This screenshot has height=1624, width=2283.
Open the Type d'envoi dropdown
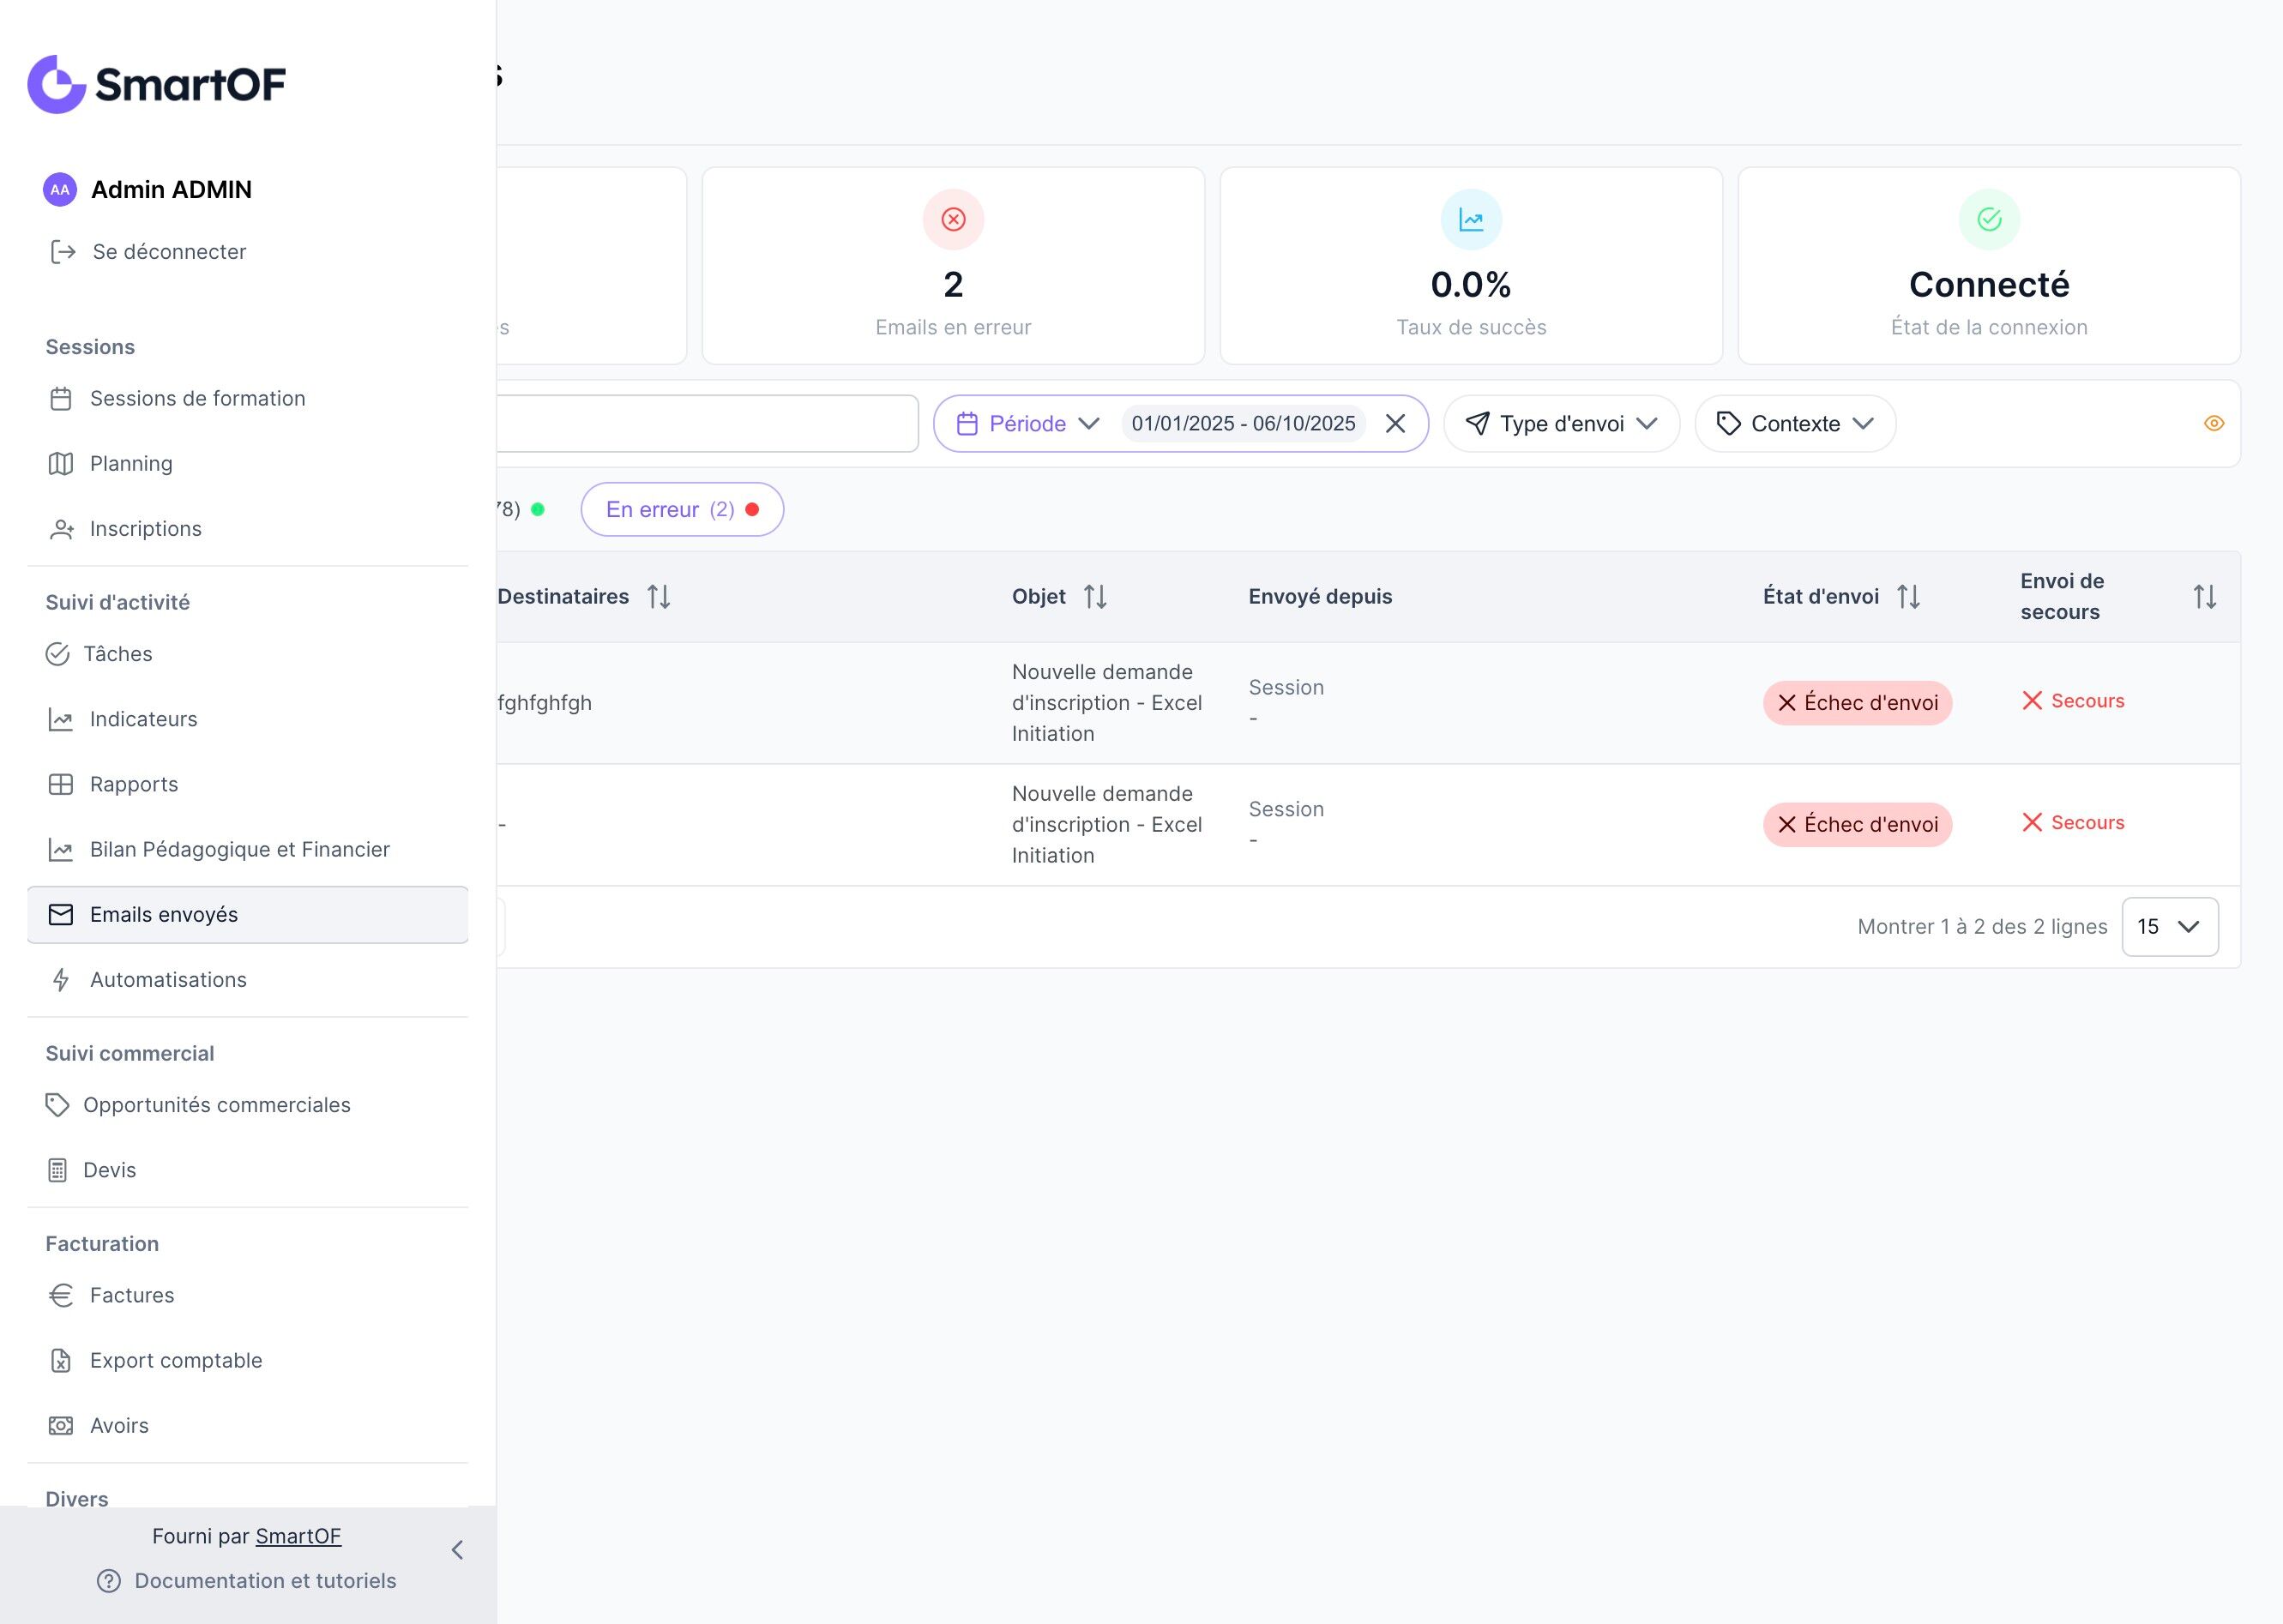[x=1561, y=424]
